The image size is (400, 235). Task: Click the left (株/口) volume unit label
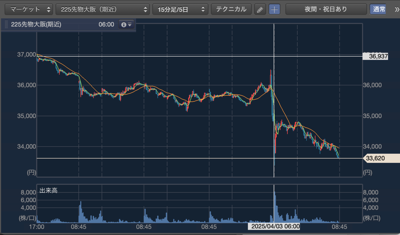coord(27,218)
